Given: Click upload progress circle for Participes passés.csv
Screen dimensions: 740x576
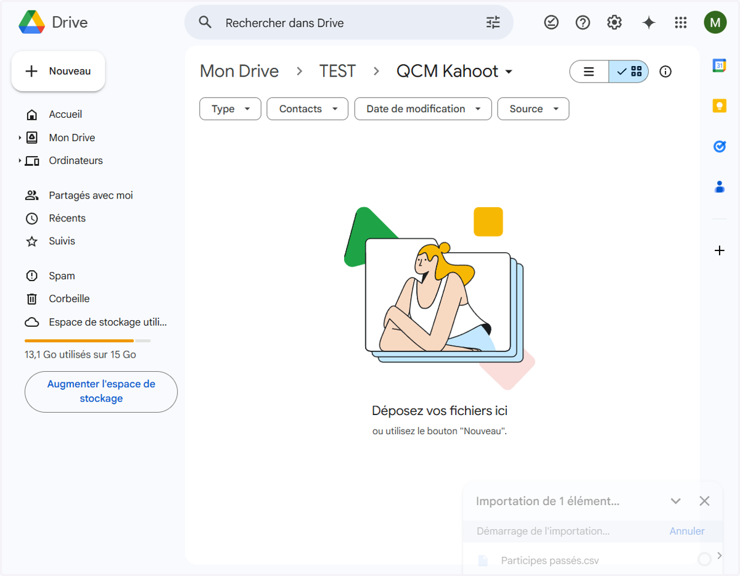Looking at the screenshot, I should [704, 559].
